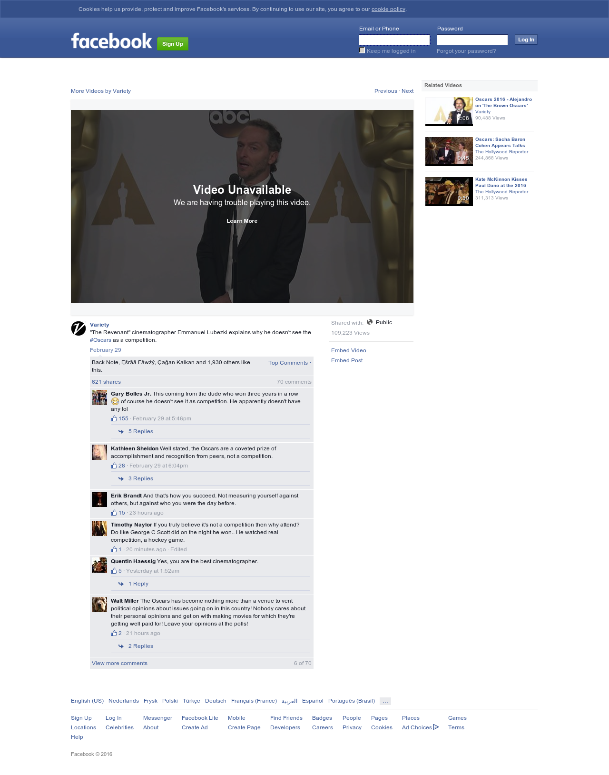Click like thumb icon on Walt Miller comment
This screenshot has width=609, height=775.
pyautogui.click(x=114, y=633)
